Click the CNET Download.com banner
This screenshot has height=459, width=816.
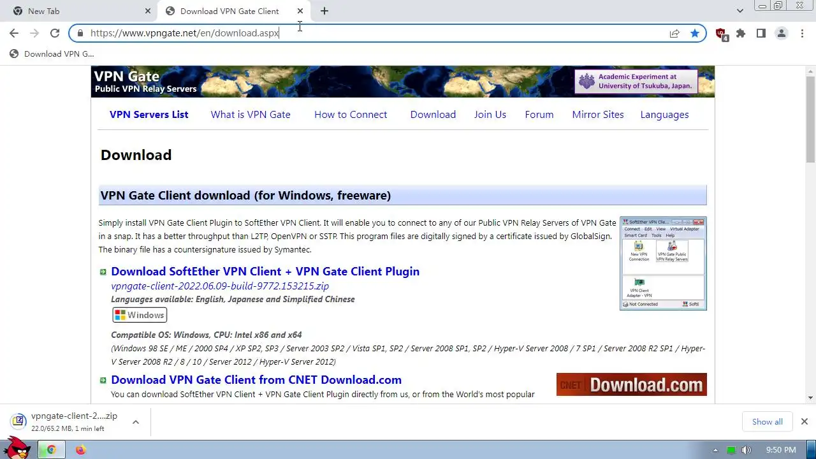tap(631, 384)
